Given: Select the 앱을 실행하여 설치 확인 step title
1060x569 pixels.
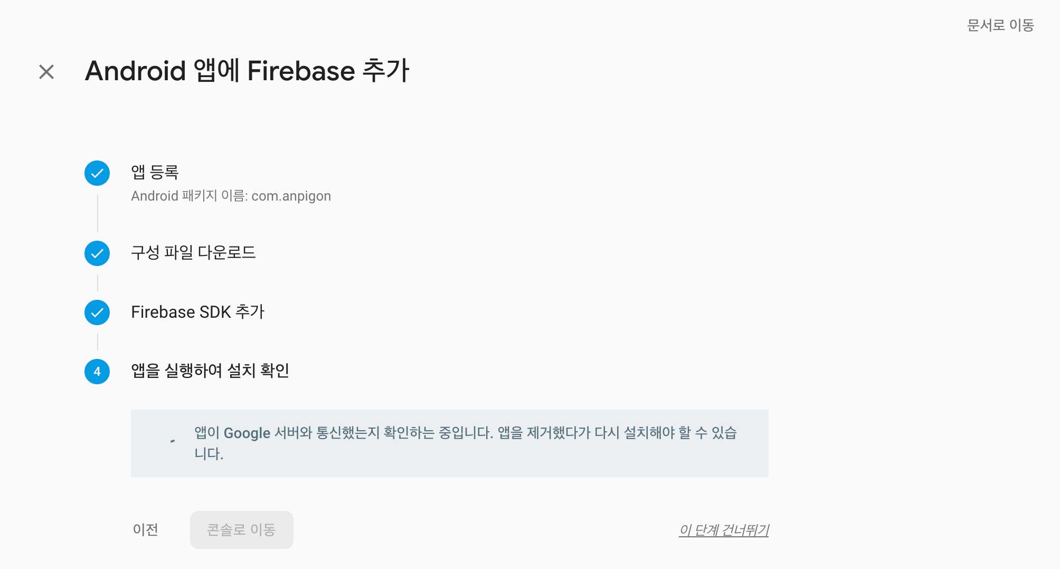Looking at the screenshot, I should pos(210,371).
